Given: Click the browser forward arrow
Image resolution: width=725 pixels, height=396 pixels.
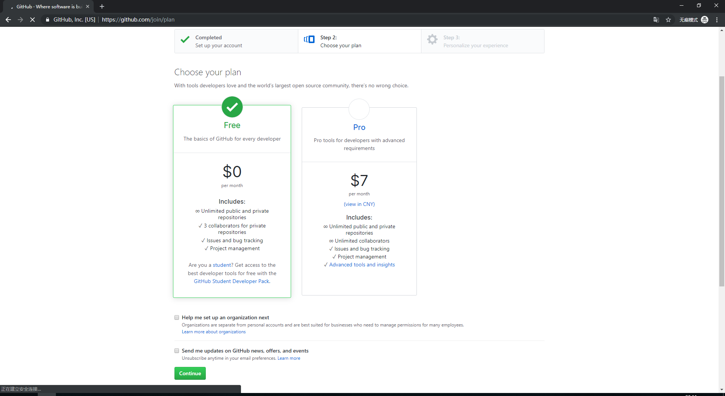Looking at the screenshot, I should pyautogui.click(x=20, y=20).
